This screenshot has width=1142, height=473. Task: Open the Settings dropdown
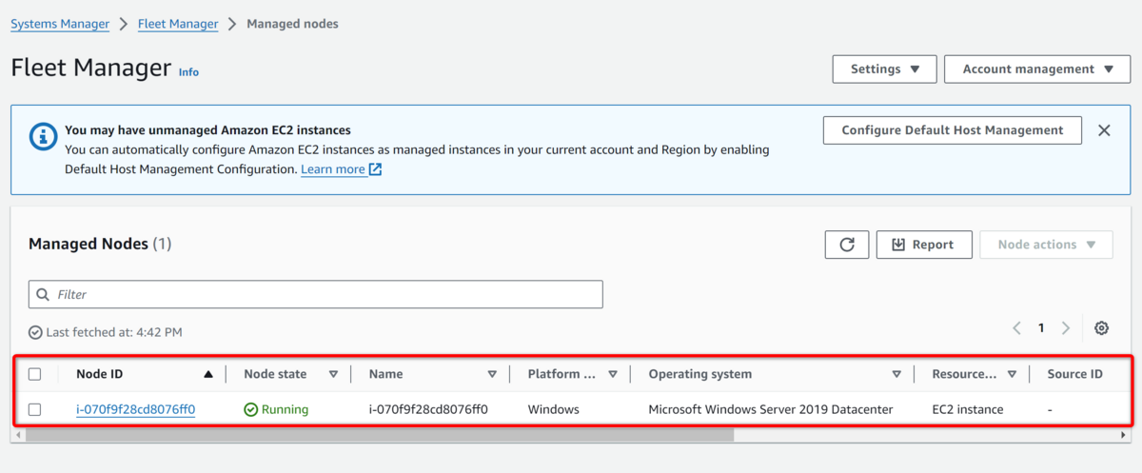coord(885,69)
